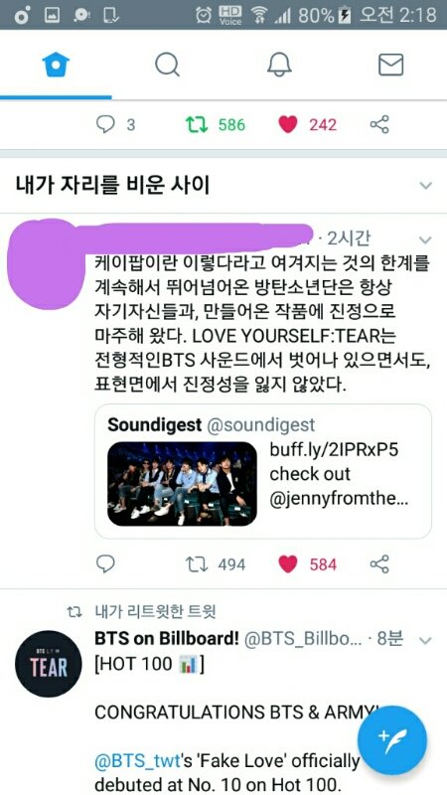Viewport: 447px width, 795px height.
Task: Open the Home tab
Action: [x=56, y=65]
